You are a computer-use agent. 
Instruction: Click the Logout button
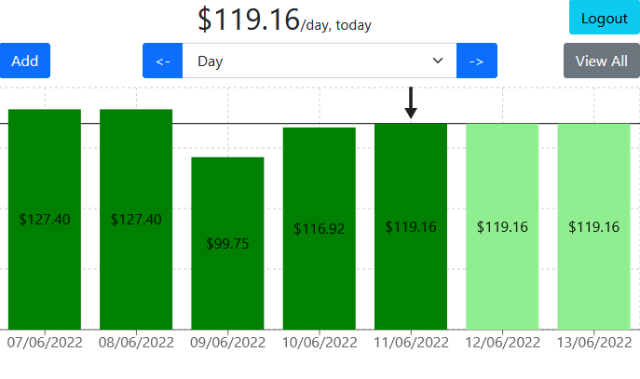click(x=604, y=18)
